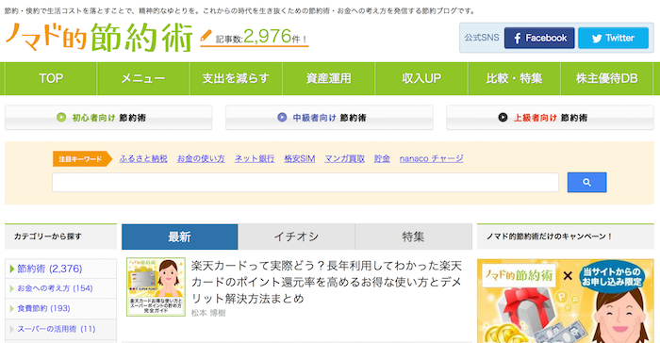Open the campaign banner image in the sidebar

(566, 301)
